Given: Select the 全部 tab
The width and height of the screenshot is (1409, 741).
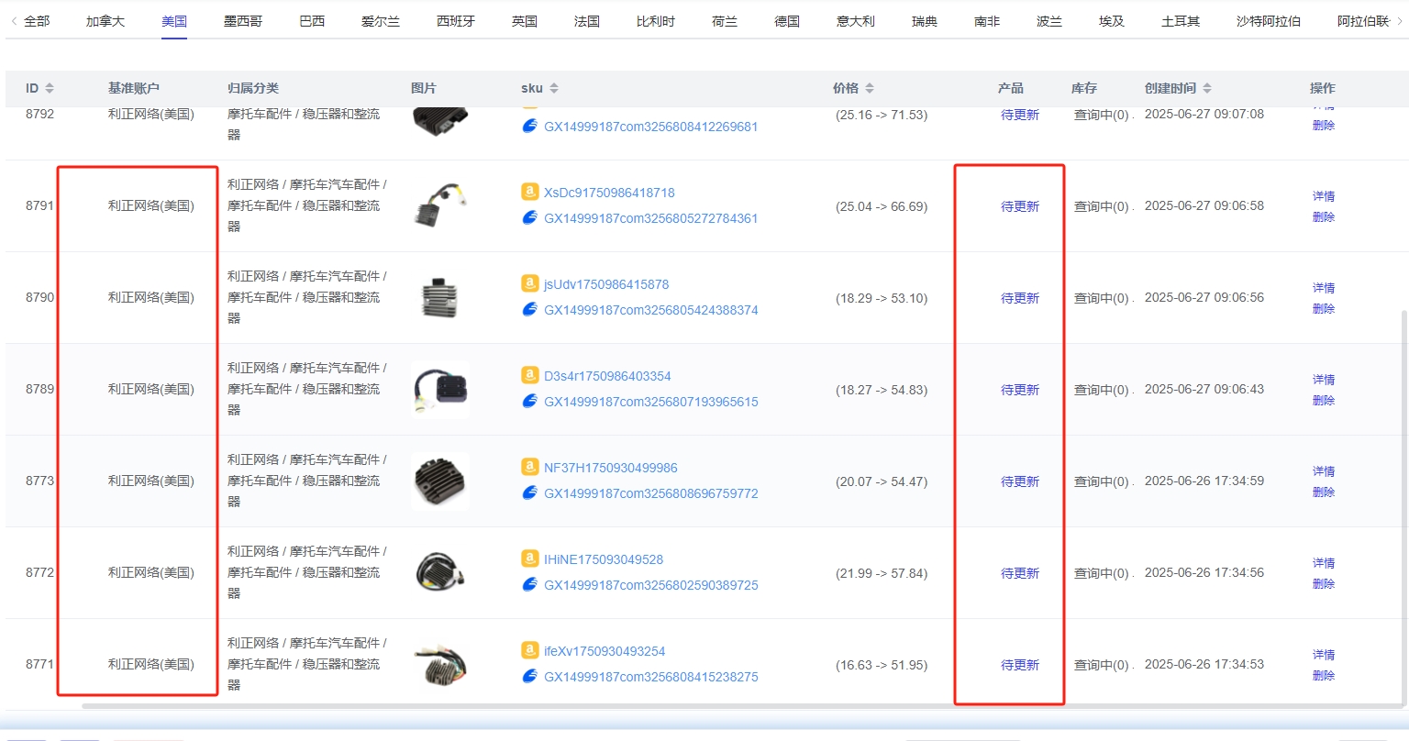Looking at the screenshot, I should [37, 21].
